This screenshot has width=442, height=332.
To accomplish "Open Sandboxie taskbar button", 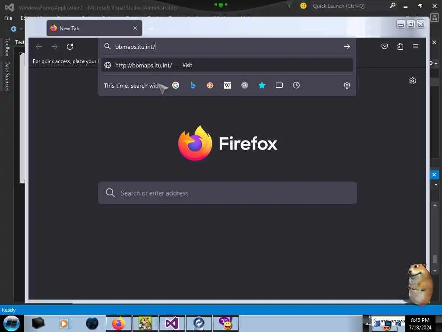I will coord(145,323).
